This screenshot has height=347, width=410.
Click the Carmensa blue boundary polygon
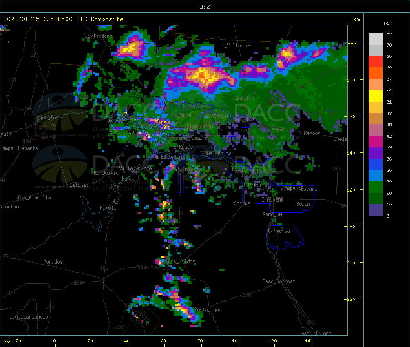pos(286,238)
